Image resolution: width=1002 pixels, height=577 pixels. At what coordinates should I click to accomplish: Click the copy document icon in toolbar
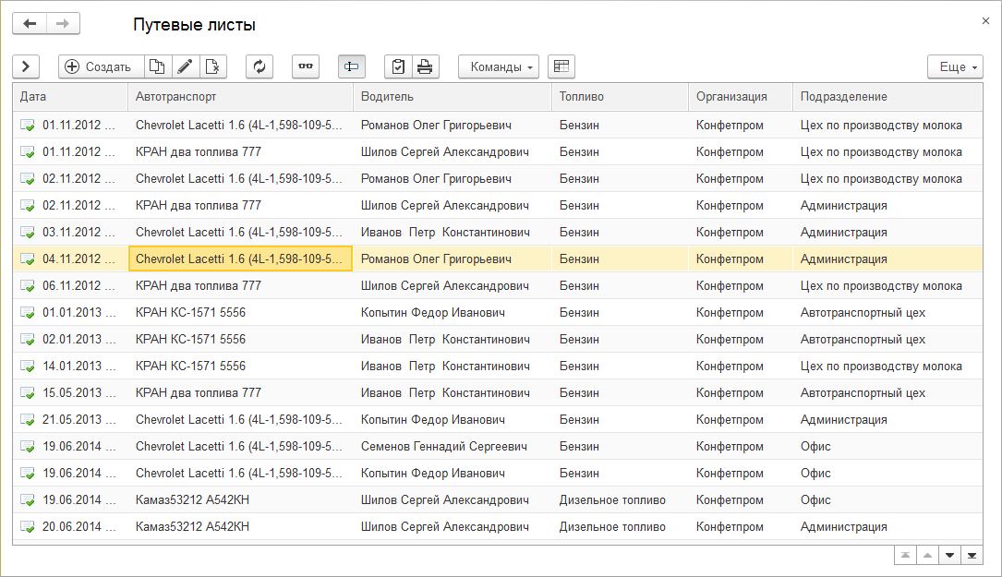pos(158,66)
